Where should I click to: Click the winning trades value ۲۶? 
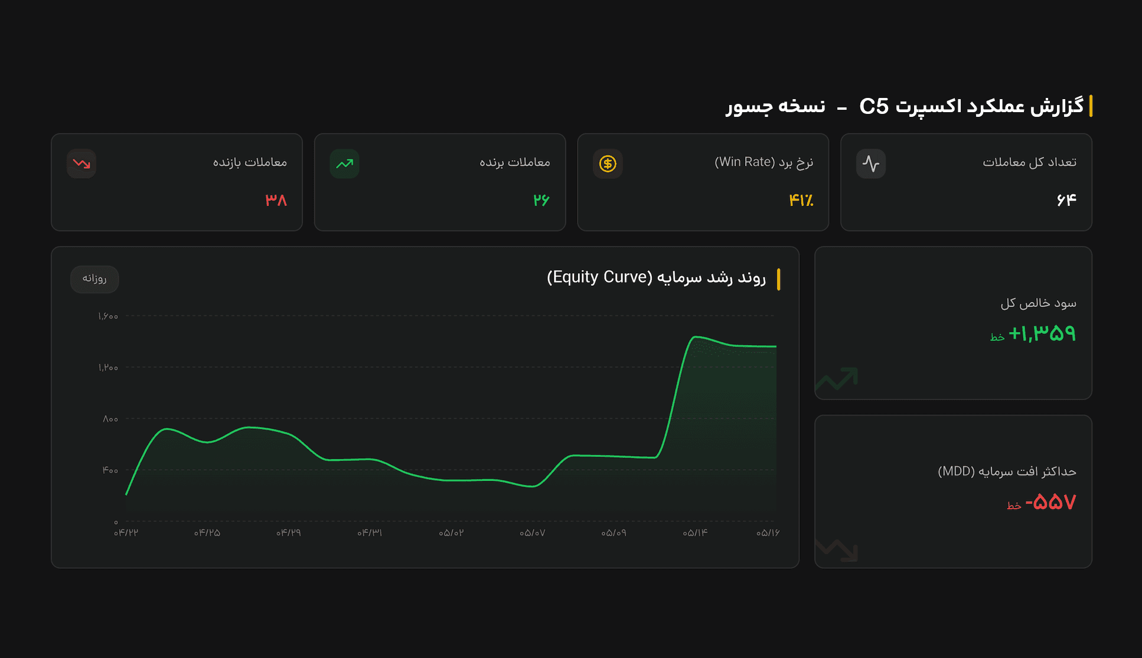(541, 200)
